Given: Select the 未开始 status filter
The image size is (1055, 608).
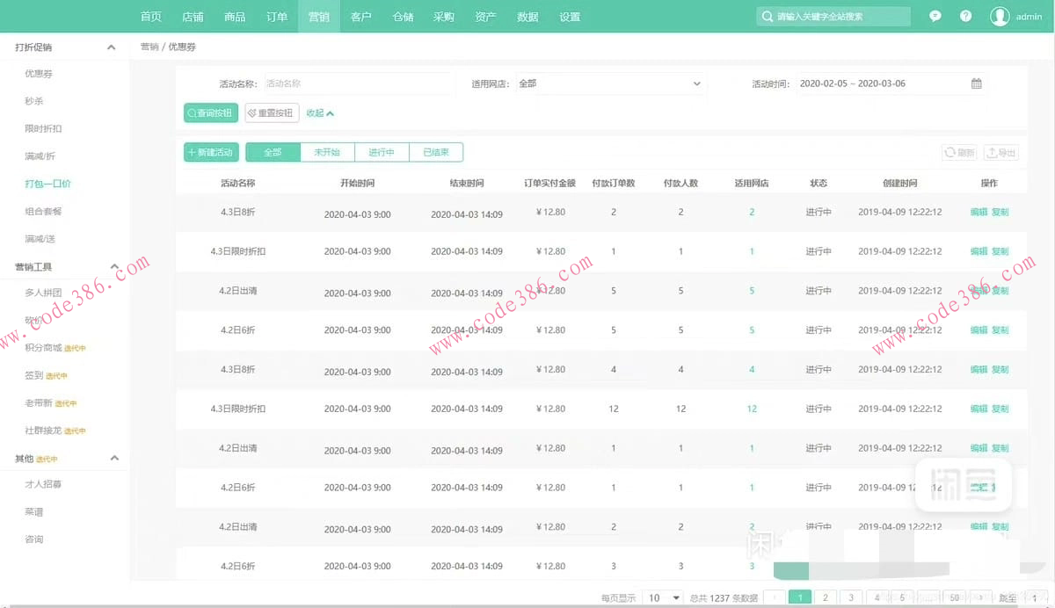Looking at the screenshot, I should (327, 152).
